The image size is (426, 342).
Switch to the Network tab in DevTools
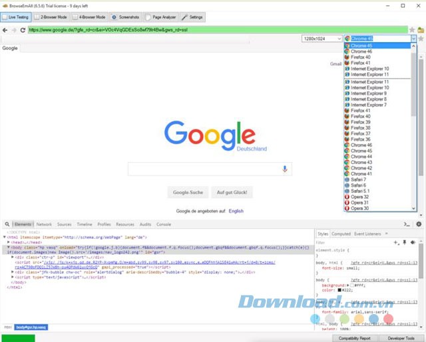[x=44, y=225]
